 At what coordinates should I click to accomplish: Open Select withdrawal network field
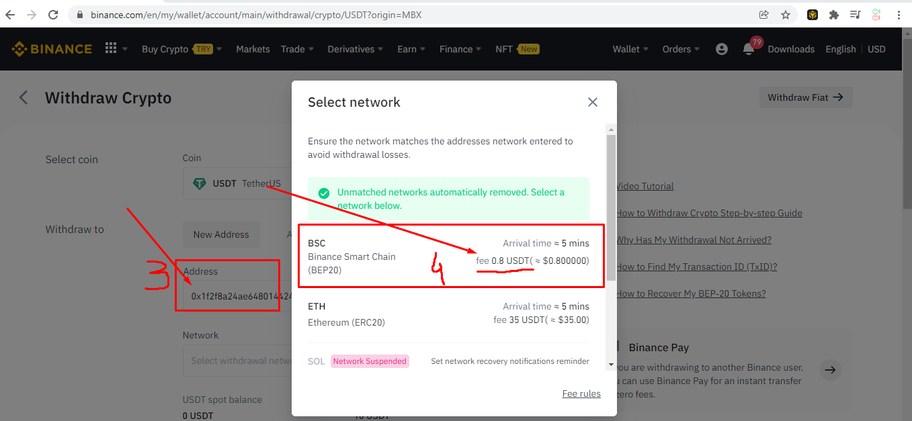237,361
